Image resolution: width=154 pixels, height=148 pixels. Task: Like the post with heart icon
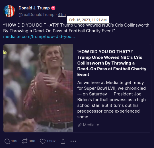pyautogui.click(x=43, y=141)
